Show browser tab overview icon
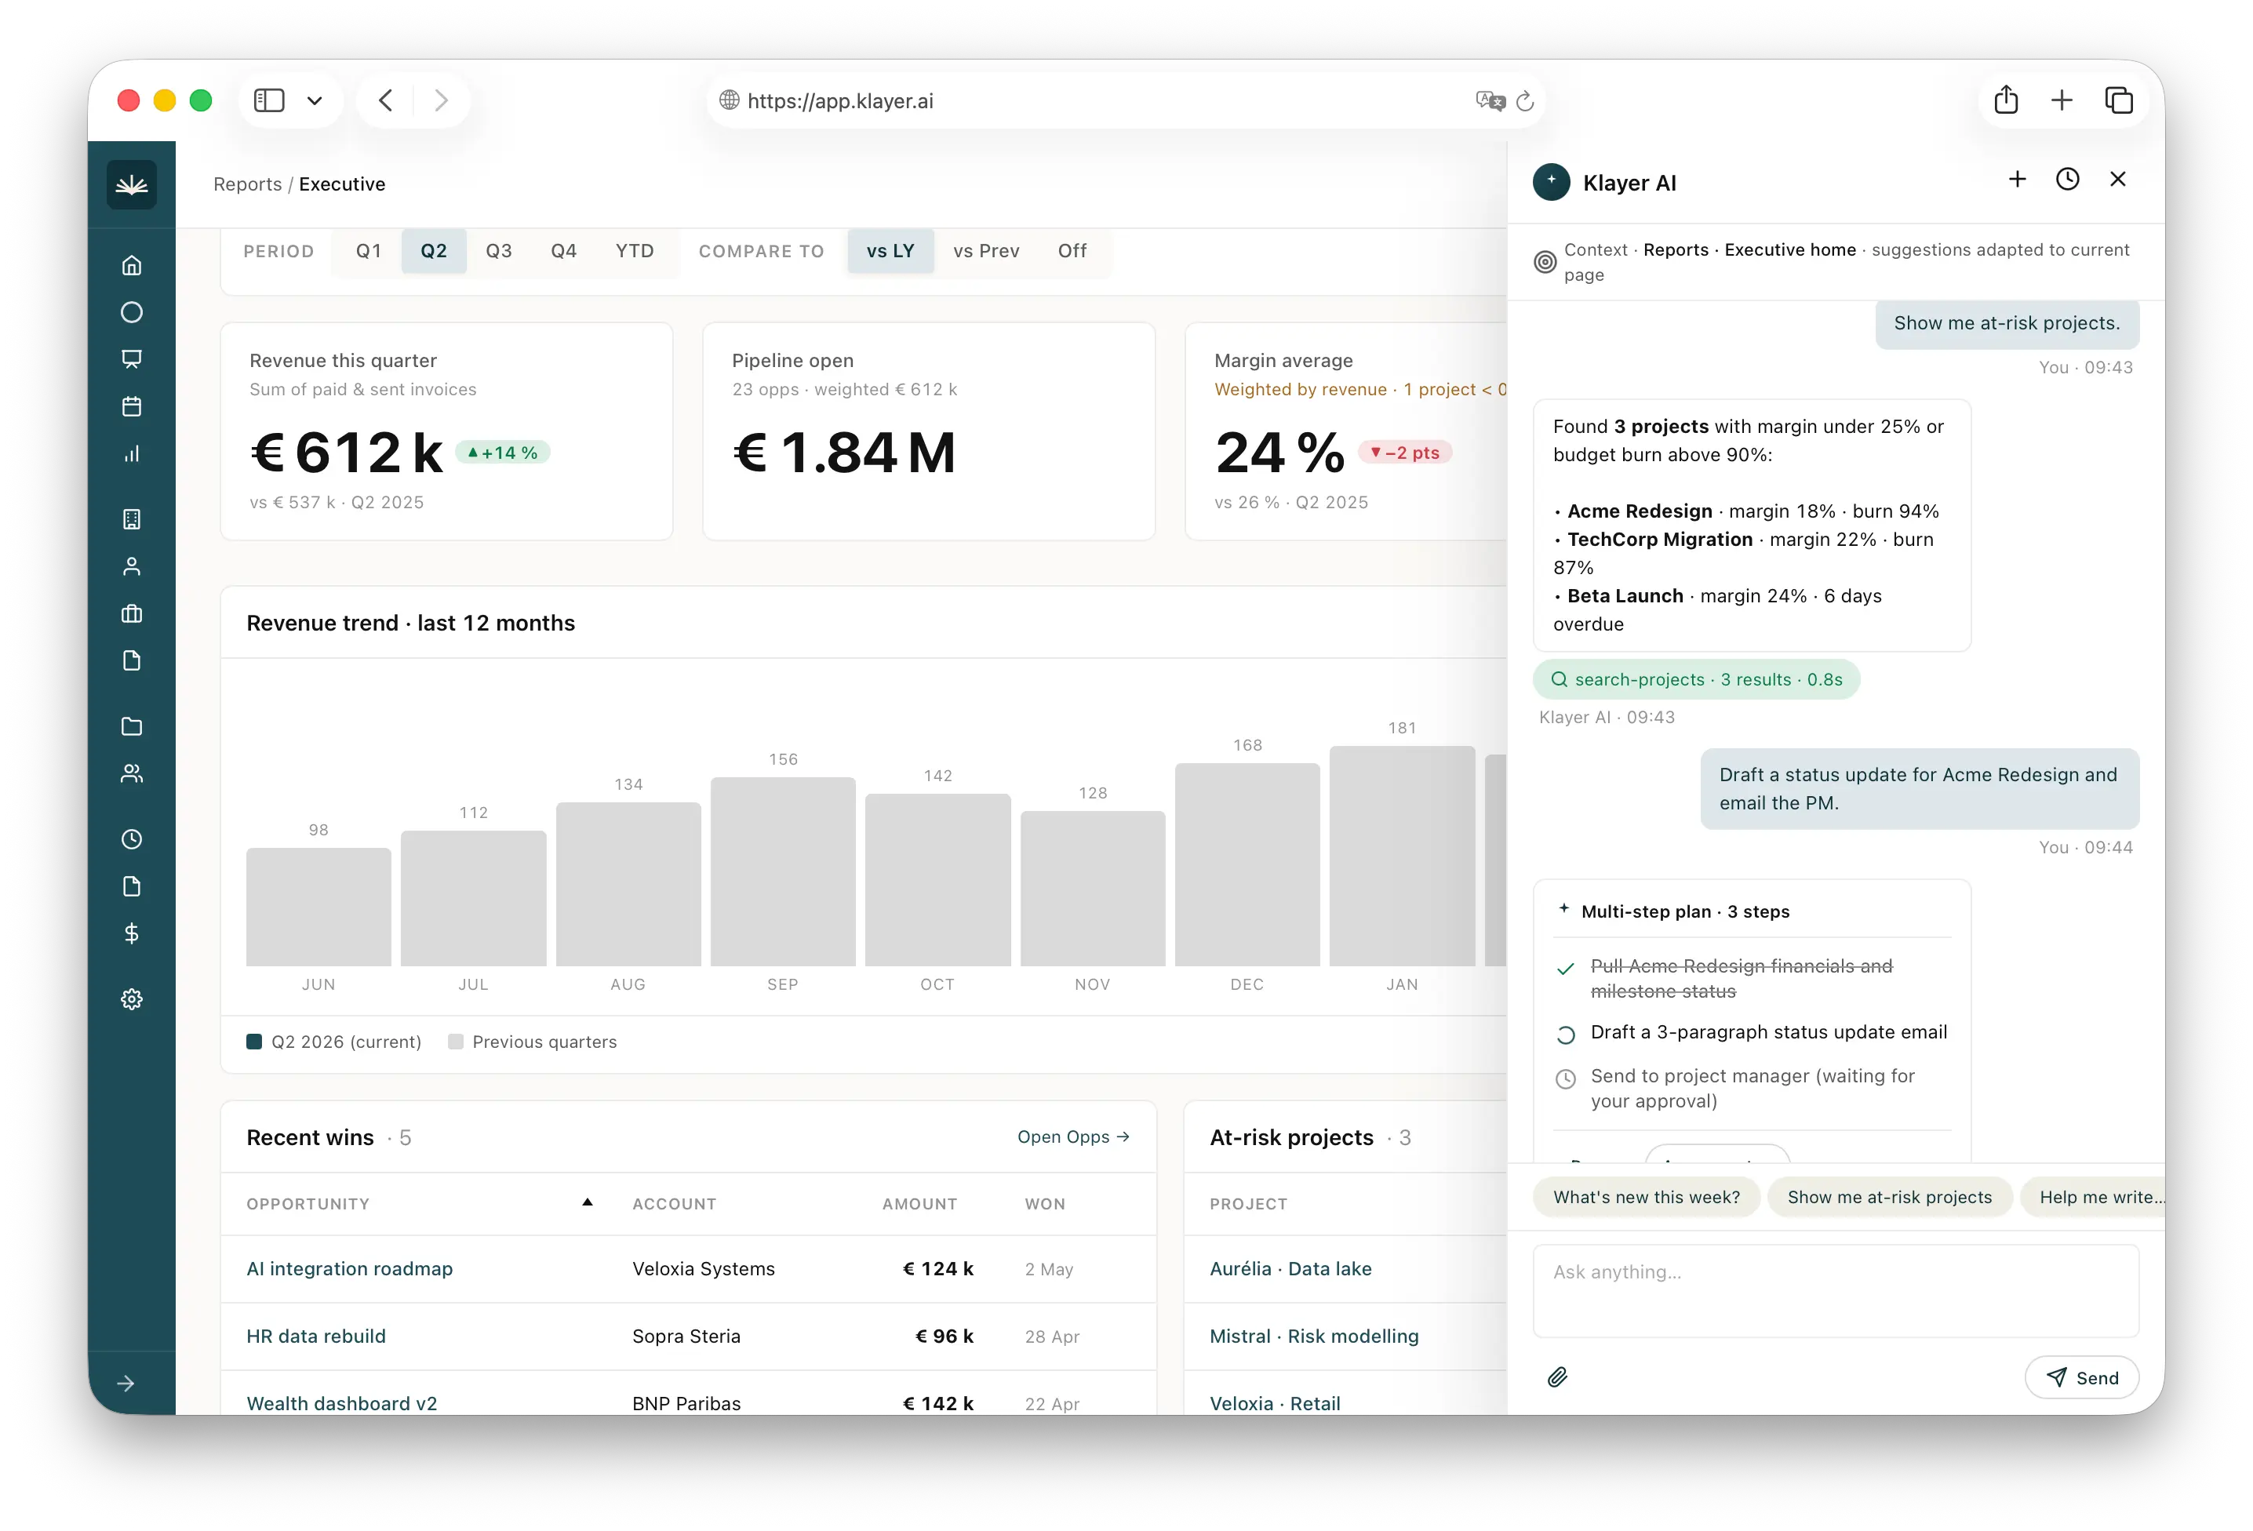The width and height of the screenshot is (2253, 1531). (x=2119, y=100)
